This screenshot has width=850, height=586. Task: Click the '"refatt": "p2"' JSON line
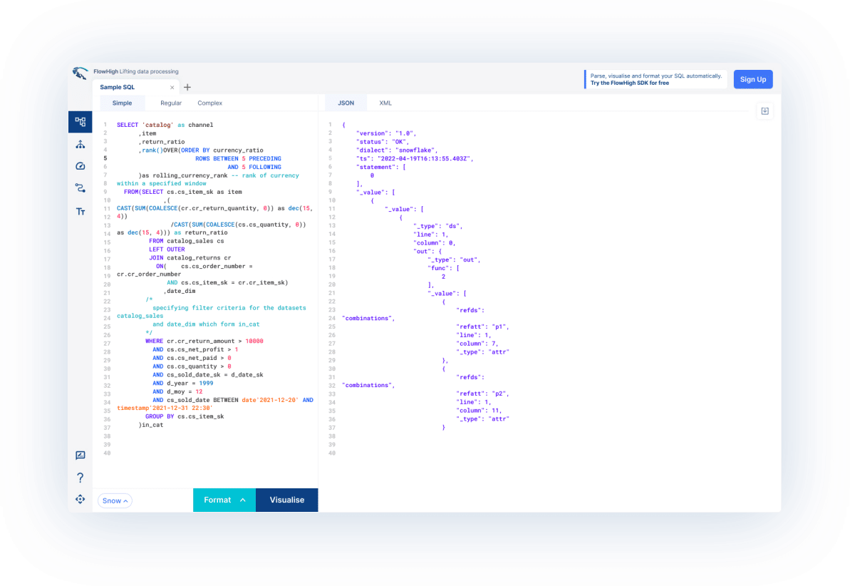point(482,394)
